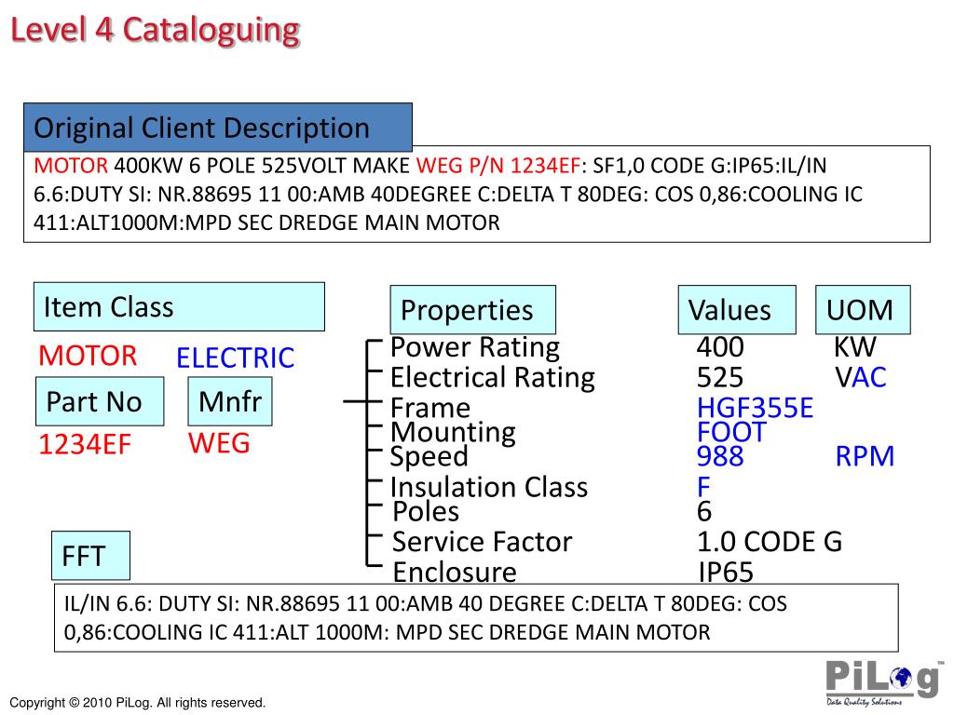Click the value '1.0 CODE G'

click(x=770, y=542)
